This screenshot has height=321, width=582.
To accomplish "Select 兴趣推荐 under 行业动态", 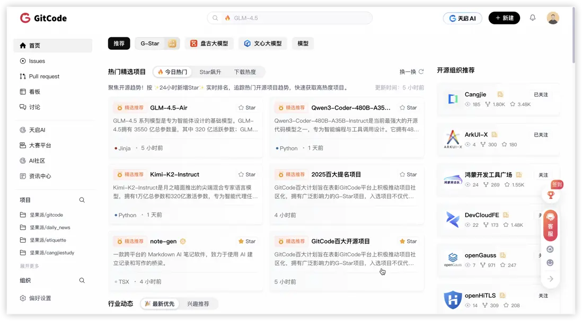I will [x=198, y=304].
